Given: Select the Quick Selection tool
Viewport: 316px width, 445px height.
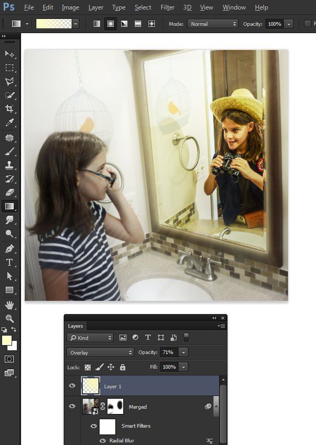Looking at the screenshot, I should (9, 95).
